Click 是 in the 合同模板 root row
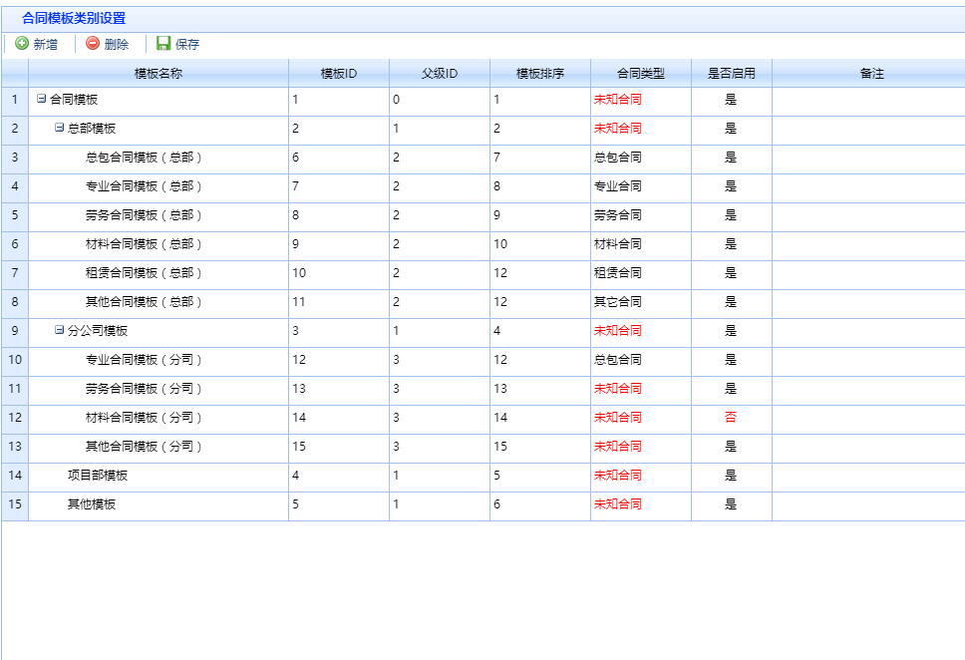 click(x=731, y=99)
